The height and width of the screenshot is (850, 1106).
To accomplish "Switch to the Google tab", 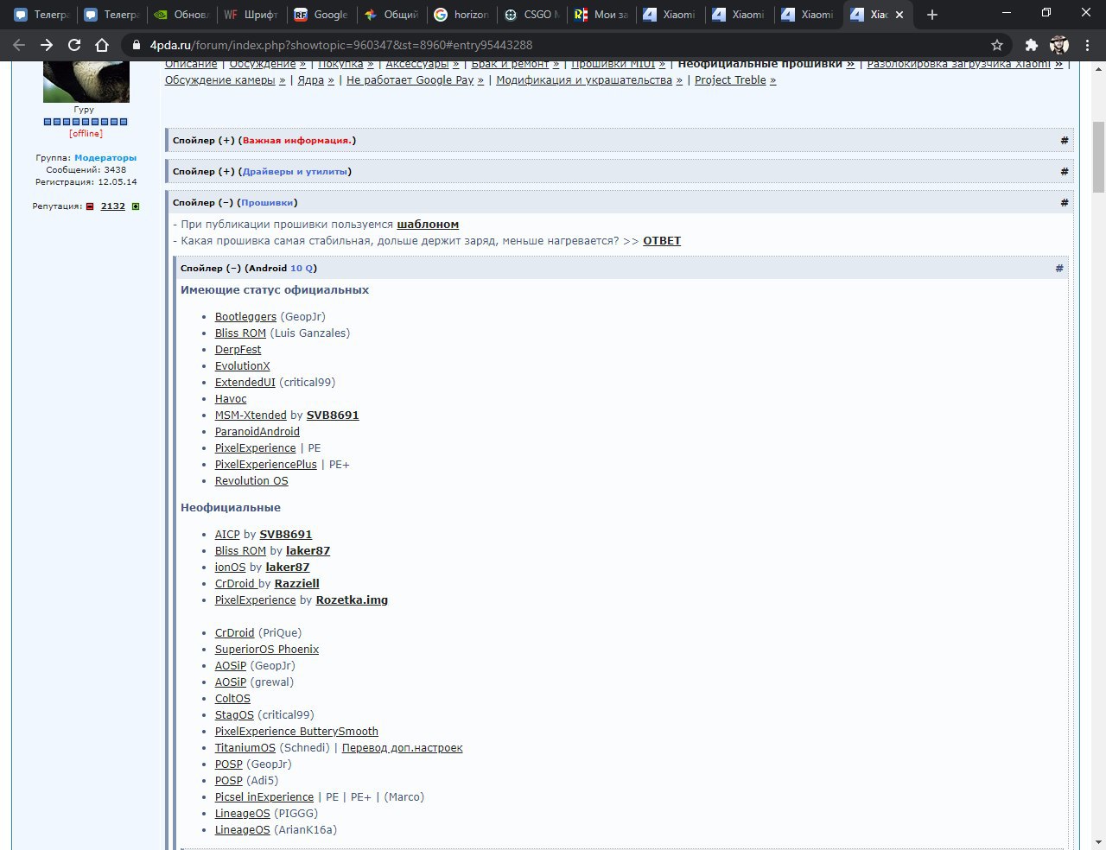I will tap(321, 15).
